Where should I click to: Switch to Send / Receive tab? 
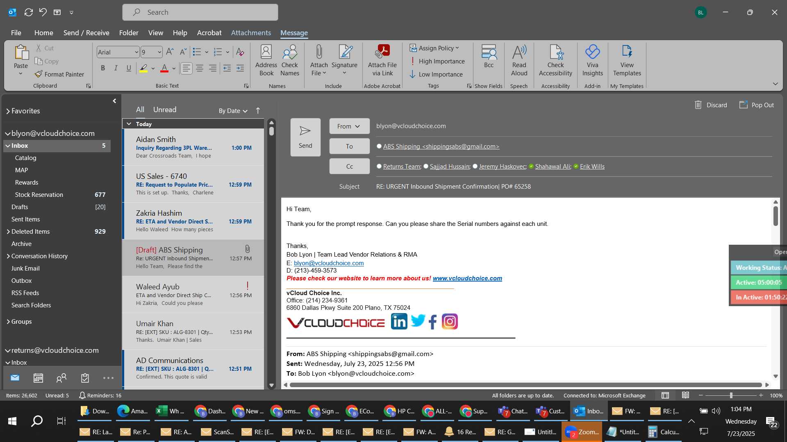[86, 33]
